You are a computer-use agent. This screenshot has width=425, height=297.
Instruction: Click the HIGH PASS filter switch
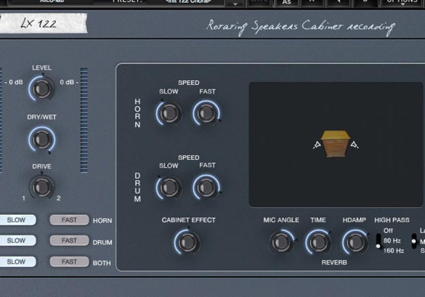pos(378,241)
